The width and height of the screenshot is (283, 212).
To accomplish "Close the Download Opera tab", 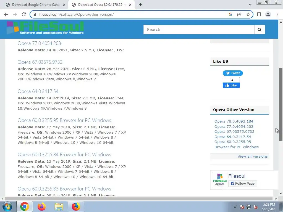I will click(x=130, y=5).
